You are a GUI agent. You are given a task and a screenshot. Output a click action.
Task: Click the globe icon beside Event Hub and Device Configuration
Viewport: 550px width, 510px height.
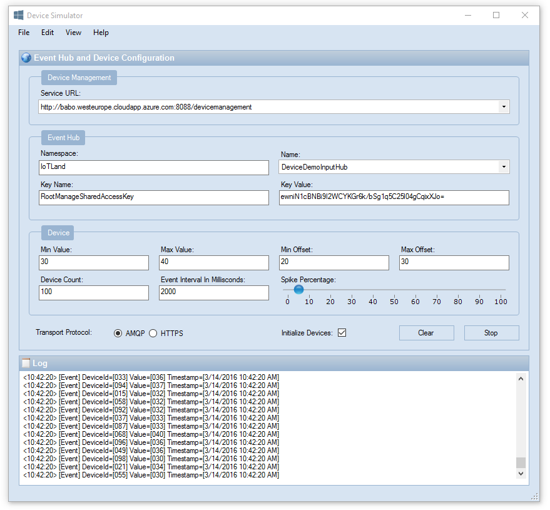tap(26, 58)
